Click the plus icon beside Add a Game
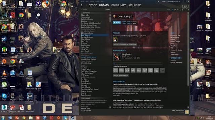 [x=82, y=111]
